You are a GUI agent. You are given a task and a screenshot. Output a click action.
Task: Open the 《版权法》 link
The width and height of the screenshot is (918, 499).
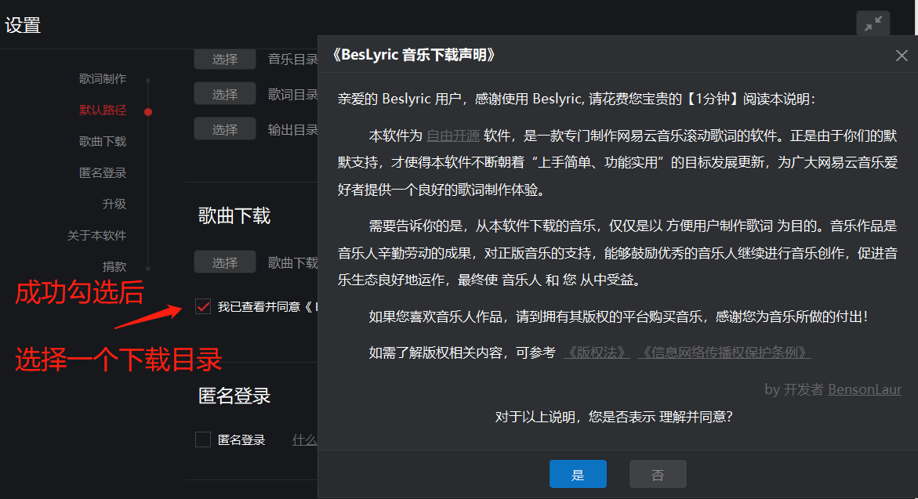coord(597,353)
